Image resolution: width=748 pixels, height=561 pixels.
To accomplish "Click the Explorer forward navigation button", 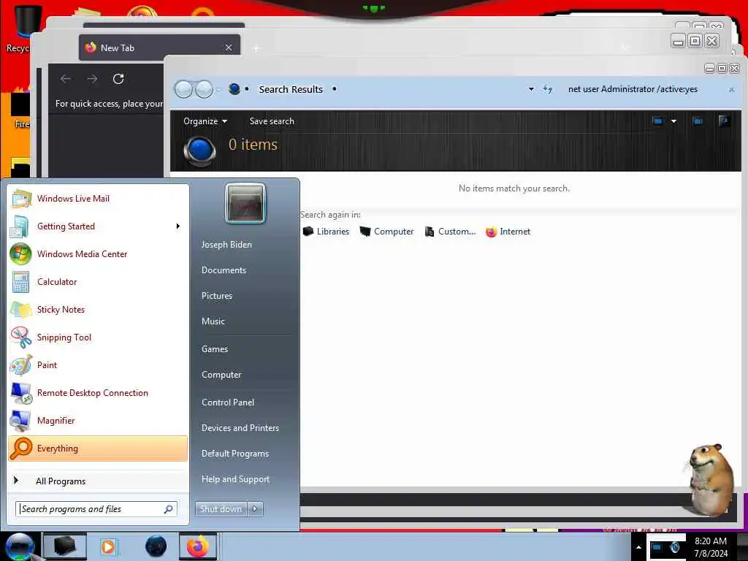I will point(205,89).
